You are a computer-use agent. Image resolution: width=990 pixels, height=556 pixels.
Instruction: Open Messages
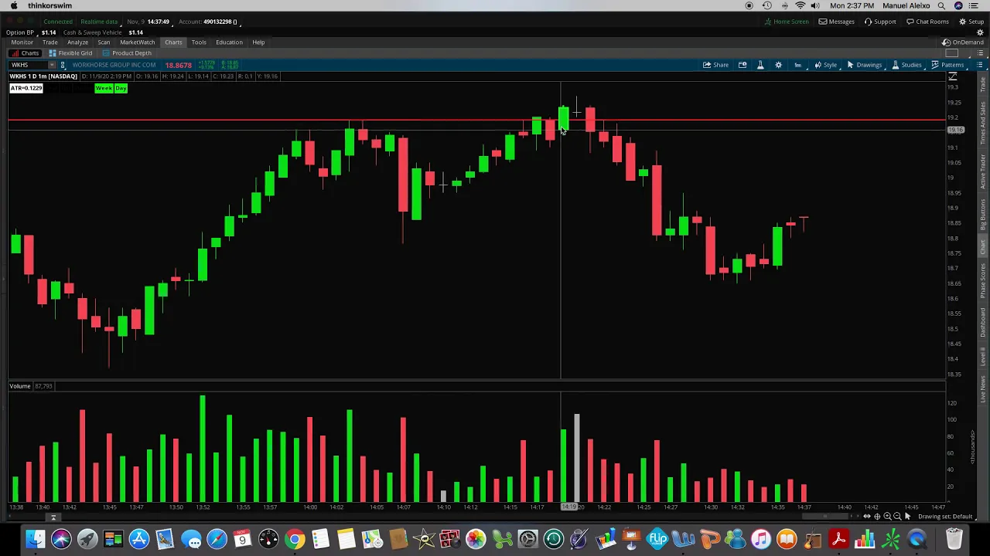point(837,22)
